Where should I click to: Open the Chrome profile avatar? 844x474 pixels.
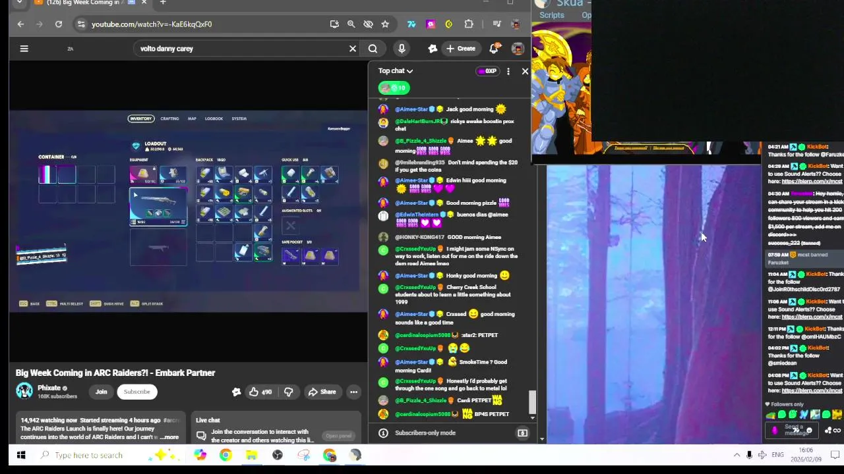(516, 24)
